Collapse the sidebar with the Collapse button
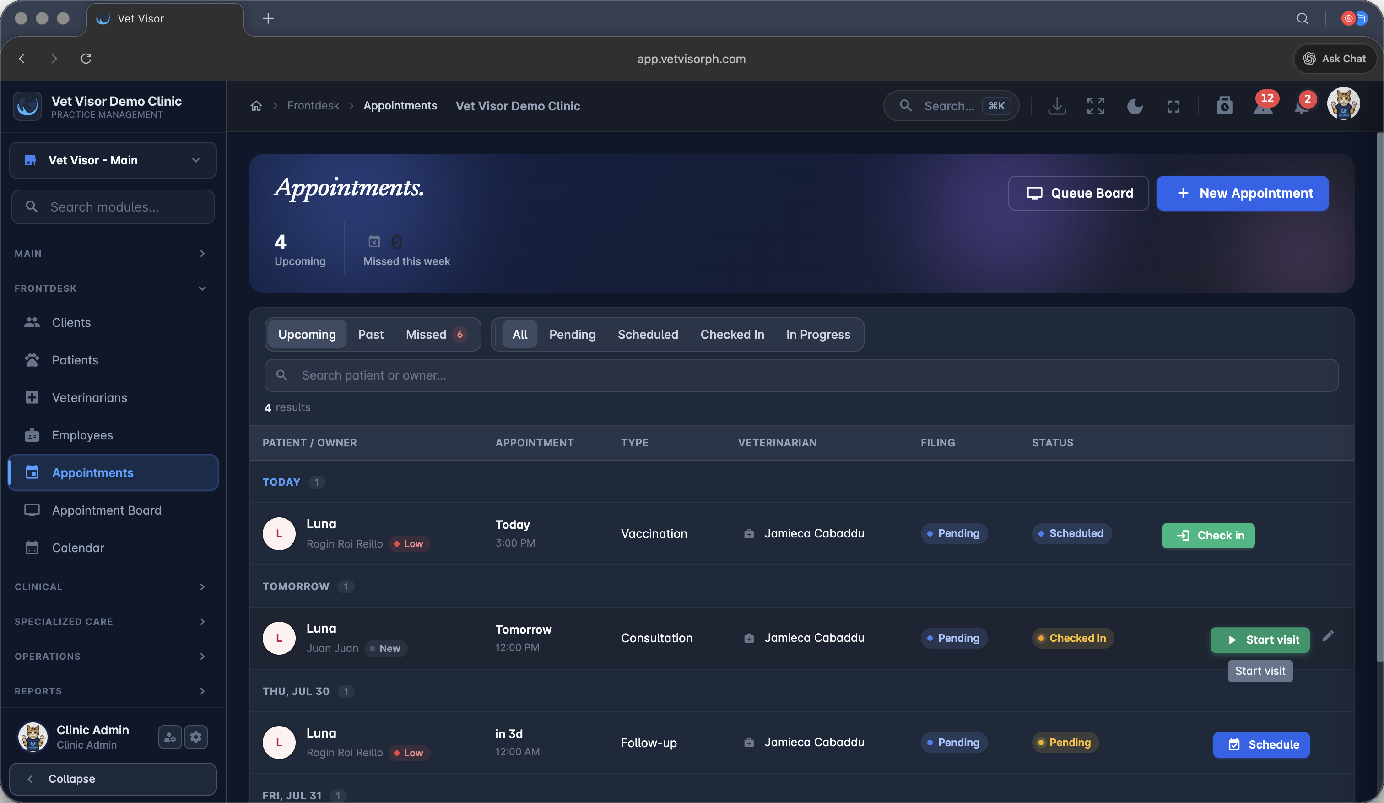The height and width of the screenshot is (803, 1384). pyautogui.click(x=113, y=779)
